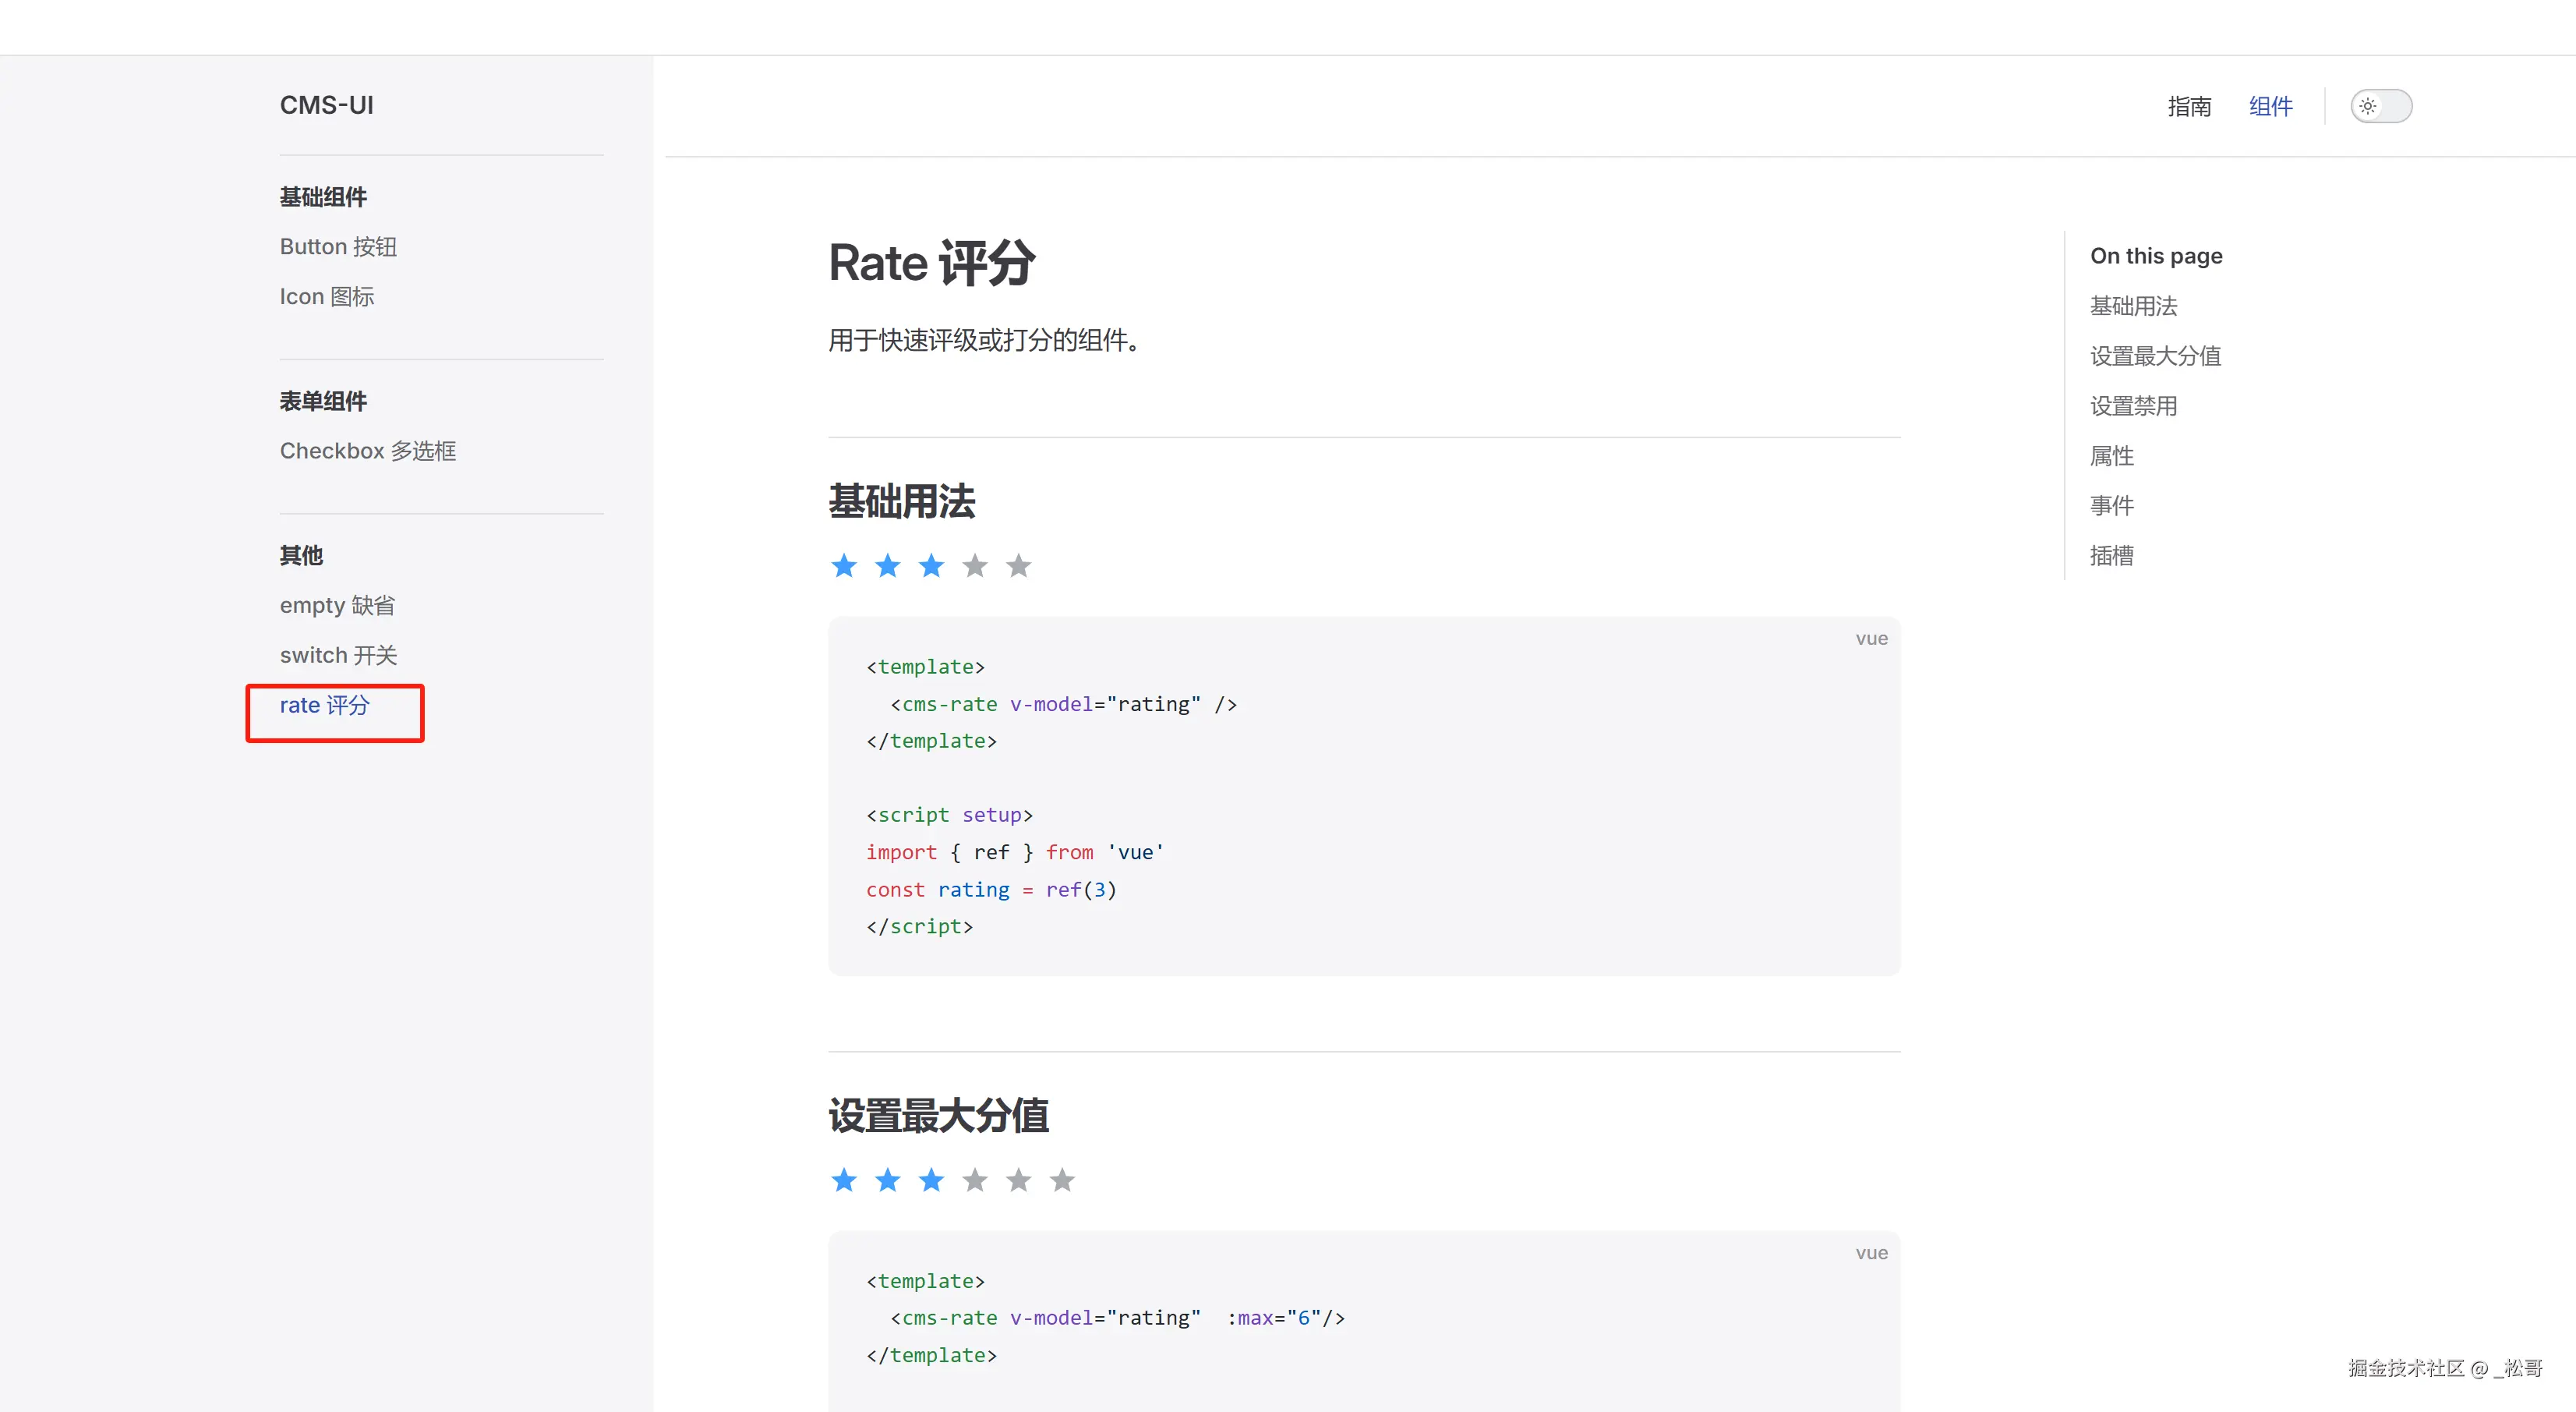Click the first star in 设置最大分值 rating
This screenshot has width=2576, height=1412.
(x=843, y=1180)
